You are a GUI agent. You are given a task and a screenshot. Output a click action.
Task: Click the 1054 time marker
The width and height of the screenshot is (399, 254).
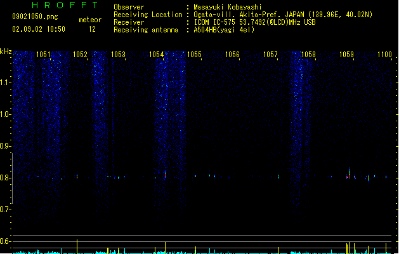(156, 55)
